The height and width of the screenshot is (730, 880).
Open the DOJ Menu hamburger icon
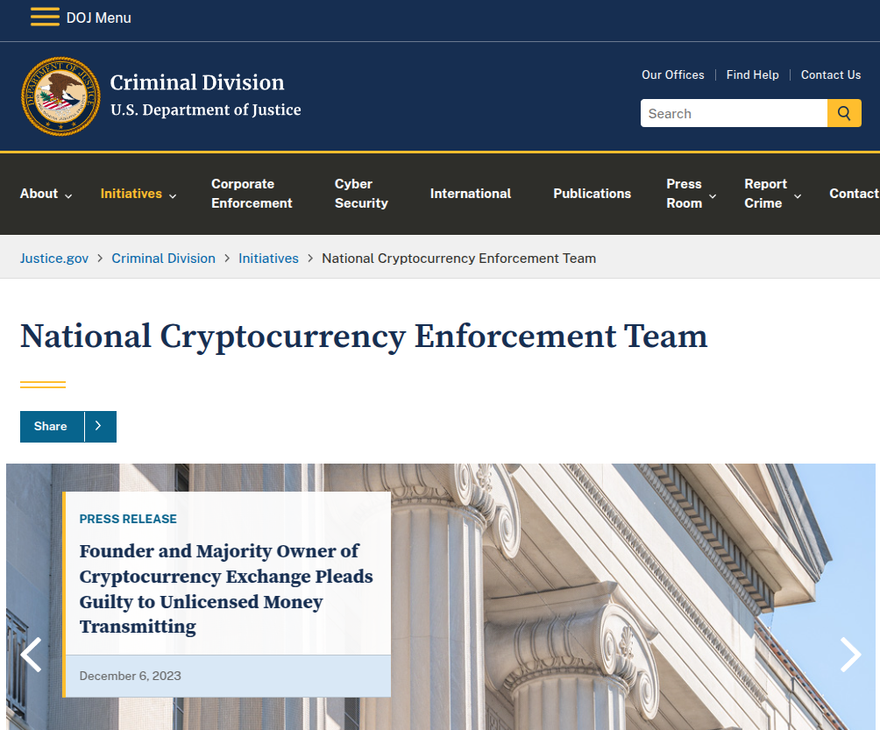45,18
